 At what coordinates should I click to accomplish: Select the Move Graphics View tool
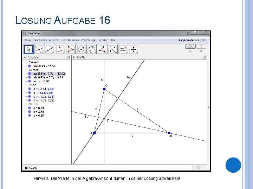tap(134, 49)
